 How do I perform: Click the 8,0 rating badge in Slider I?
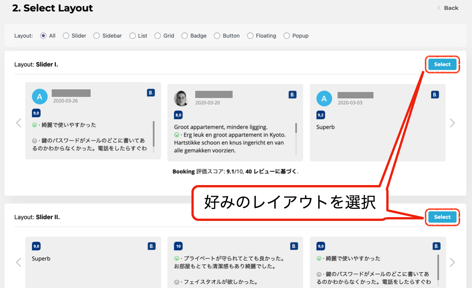[178, 115]
